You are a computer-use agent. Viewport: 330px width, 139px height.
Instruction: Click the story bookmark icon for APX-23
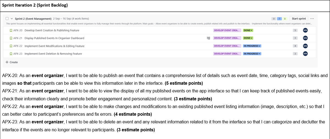[x=11, y=54]
